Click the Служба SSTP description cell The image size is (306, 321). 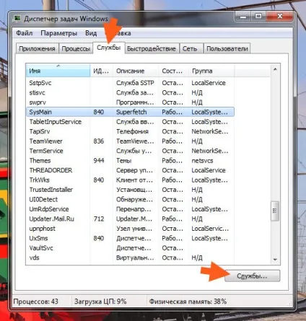pos(135,83)
